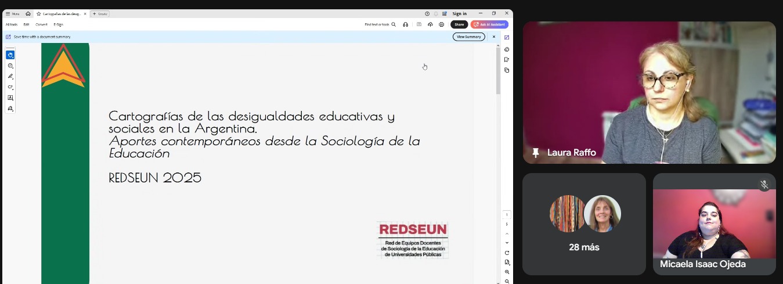Open the read aloud headphones icon
This screenshot has width=783, height=284.
(x=405, y=24)
